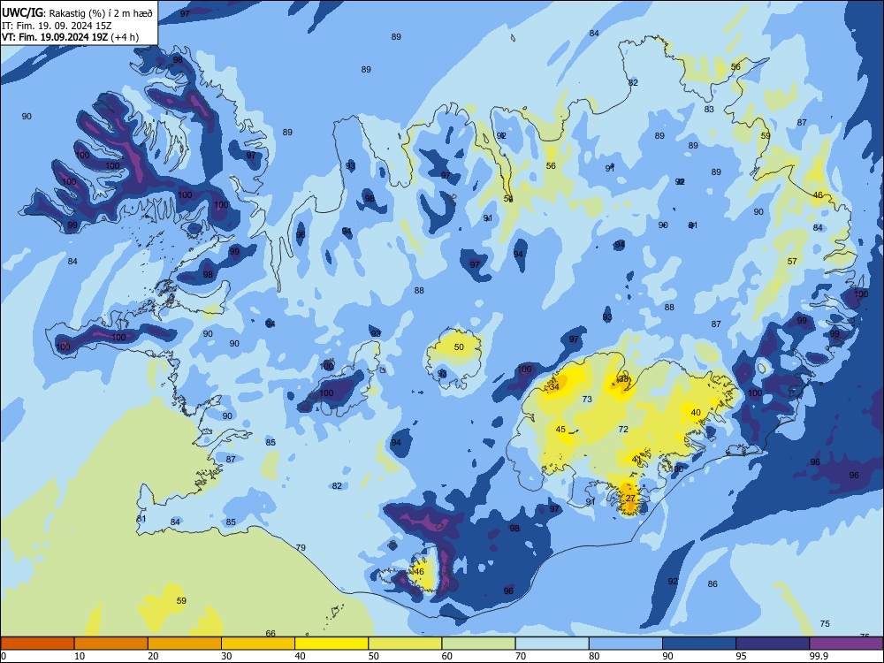Click the '81' value on the southwest peninsula
The image size is (884, 663).
(141, 519)
